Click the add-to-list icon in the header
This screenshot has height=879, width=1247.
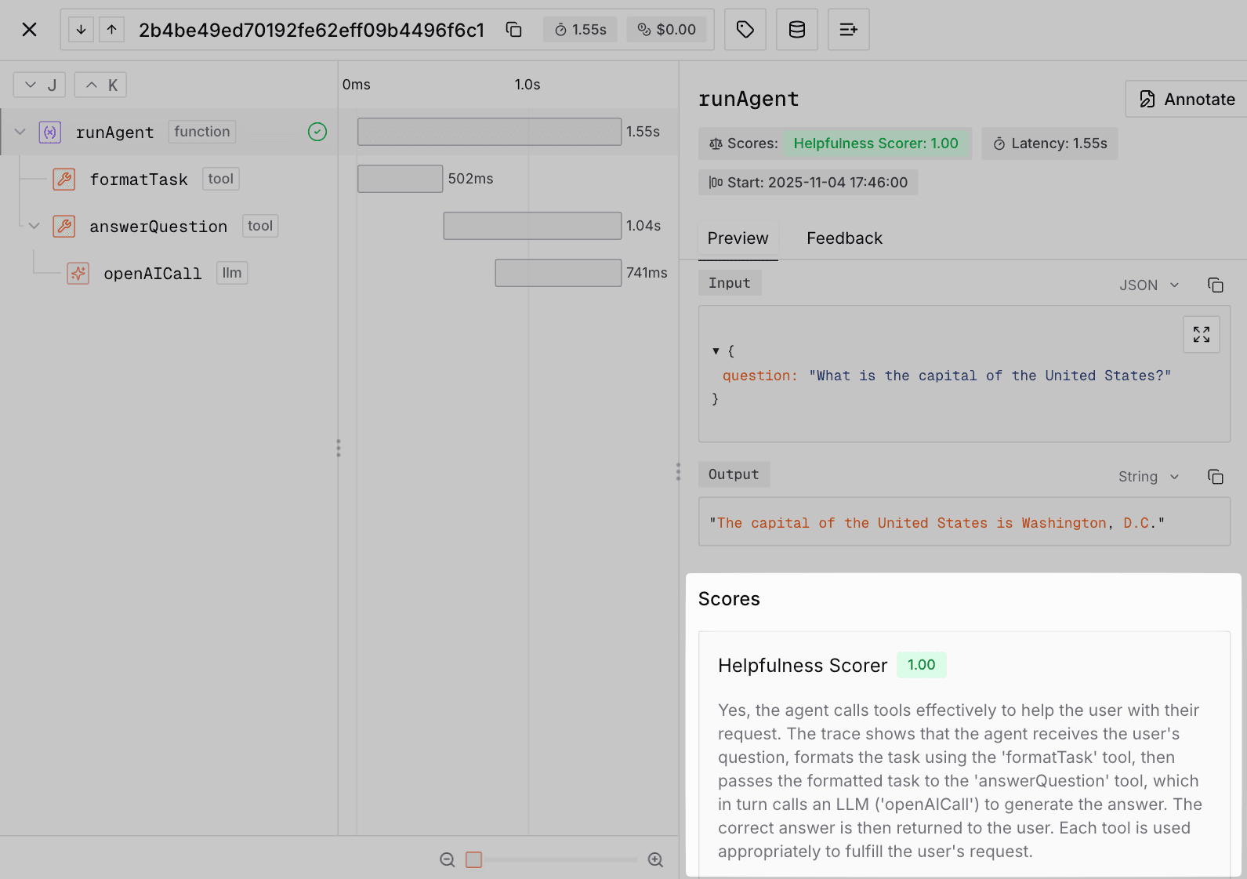pos(848,30)
